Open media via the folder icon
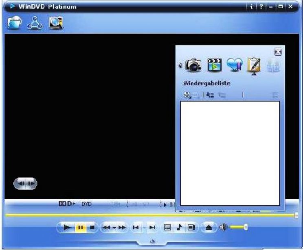 click(15, 23)
